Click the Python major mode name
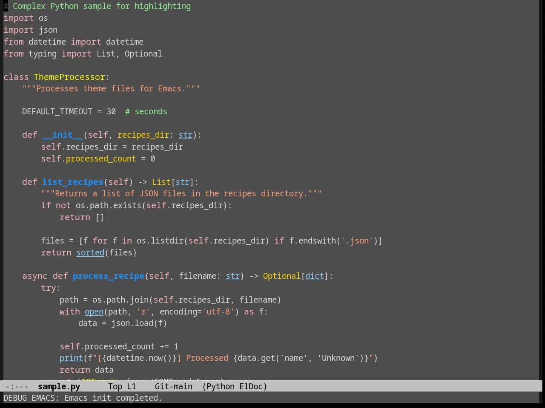The image size is (545, 408). [x=220, y=386]
